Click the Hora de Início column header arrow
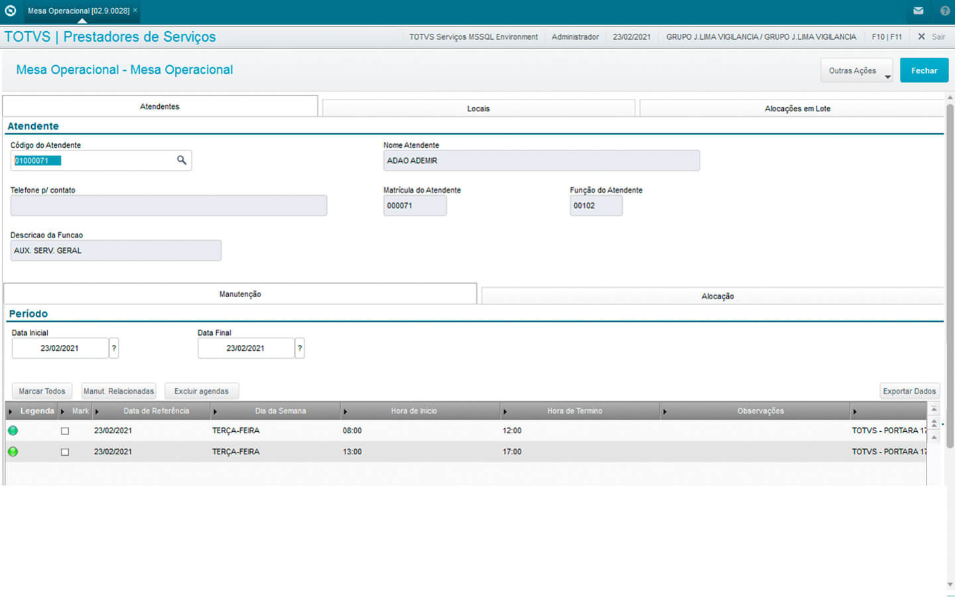 [x=346, y=412]
